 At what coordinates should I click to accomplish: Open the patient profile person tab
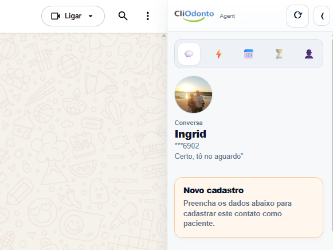309,54
